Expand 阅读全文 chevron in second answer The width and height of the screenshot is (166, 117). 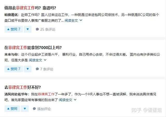pos(45,60)
